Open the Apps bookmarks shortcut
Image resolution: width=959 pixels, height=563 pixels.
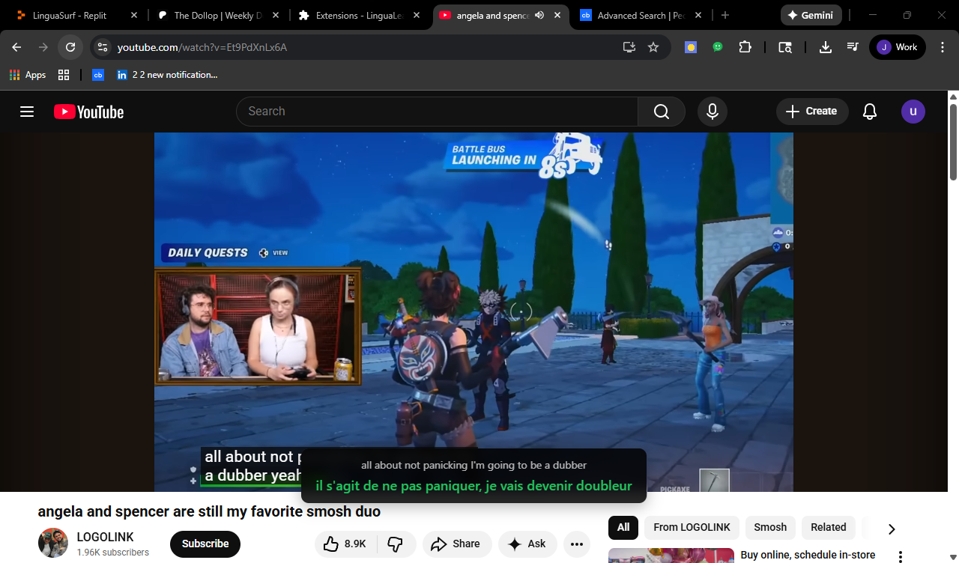click(28, 75)
